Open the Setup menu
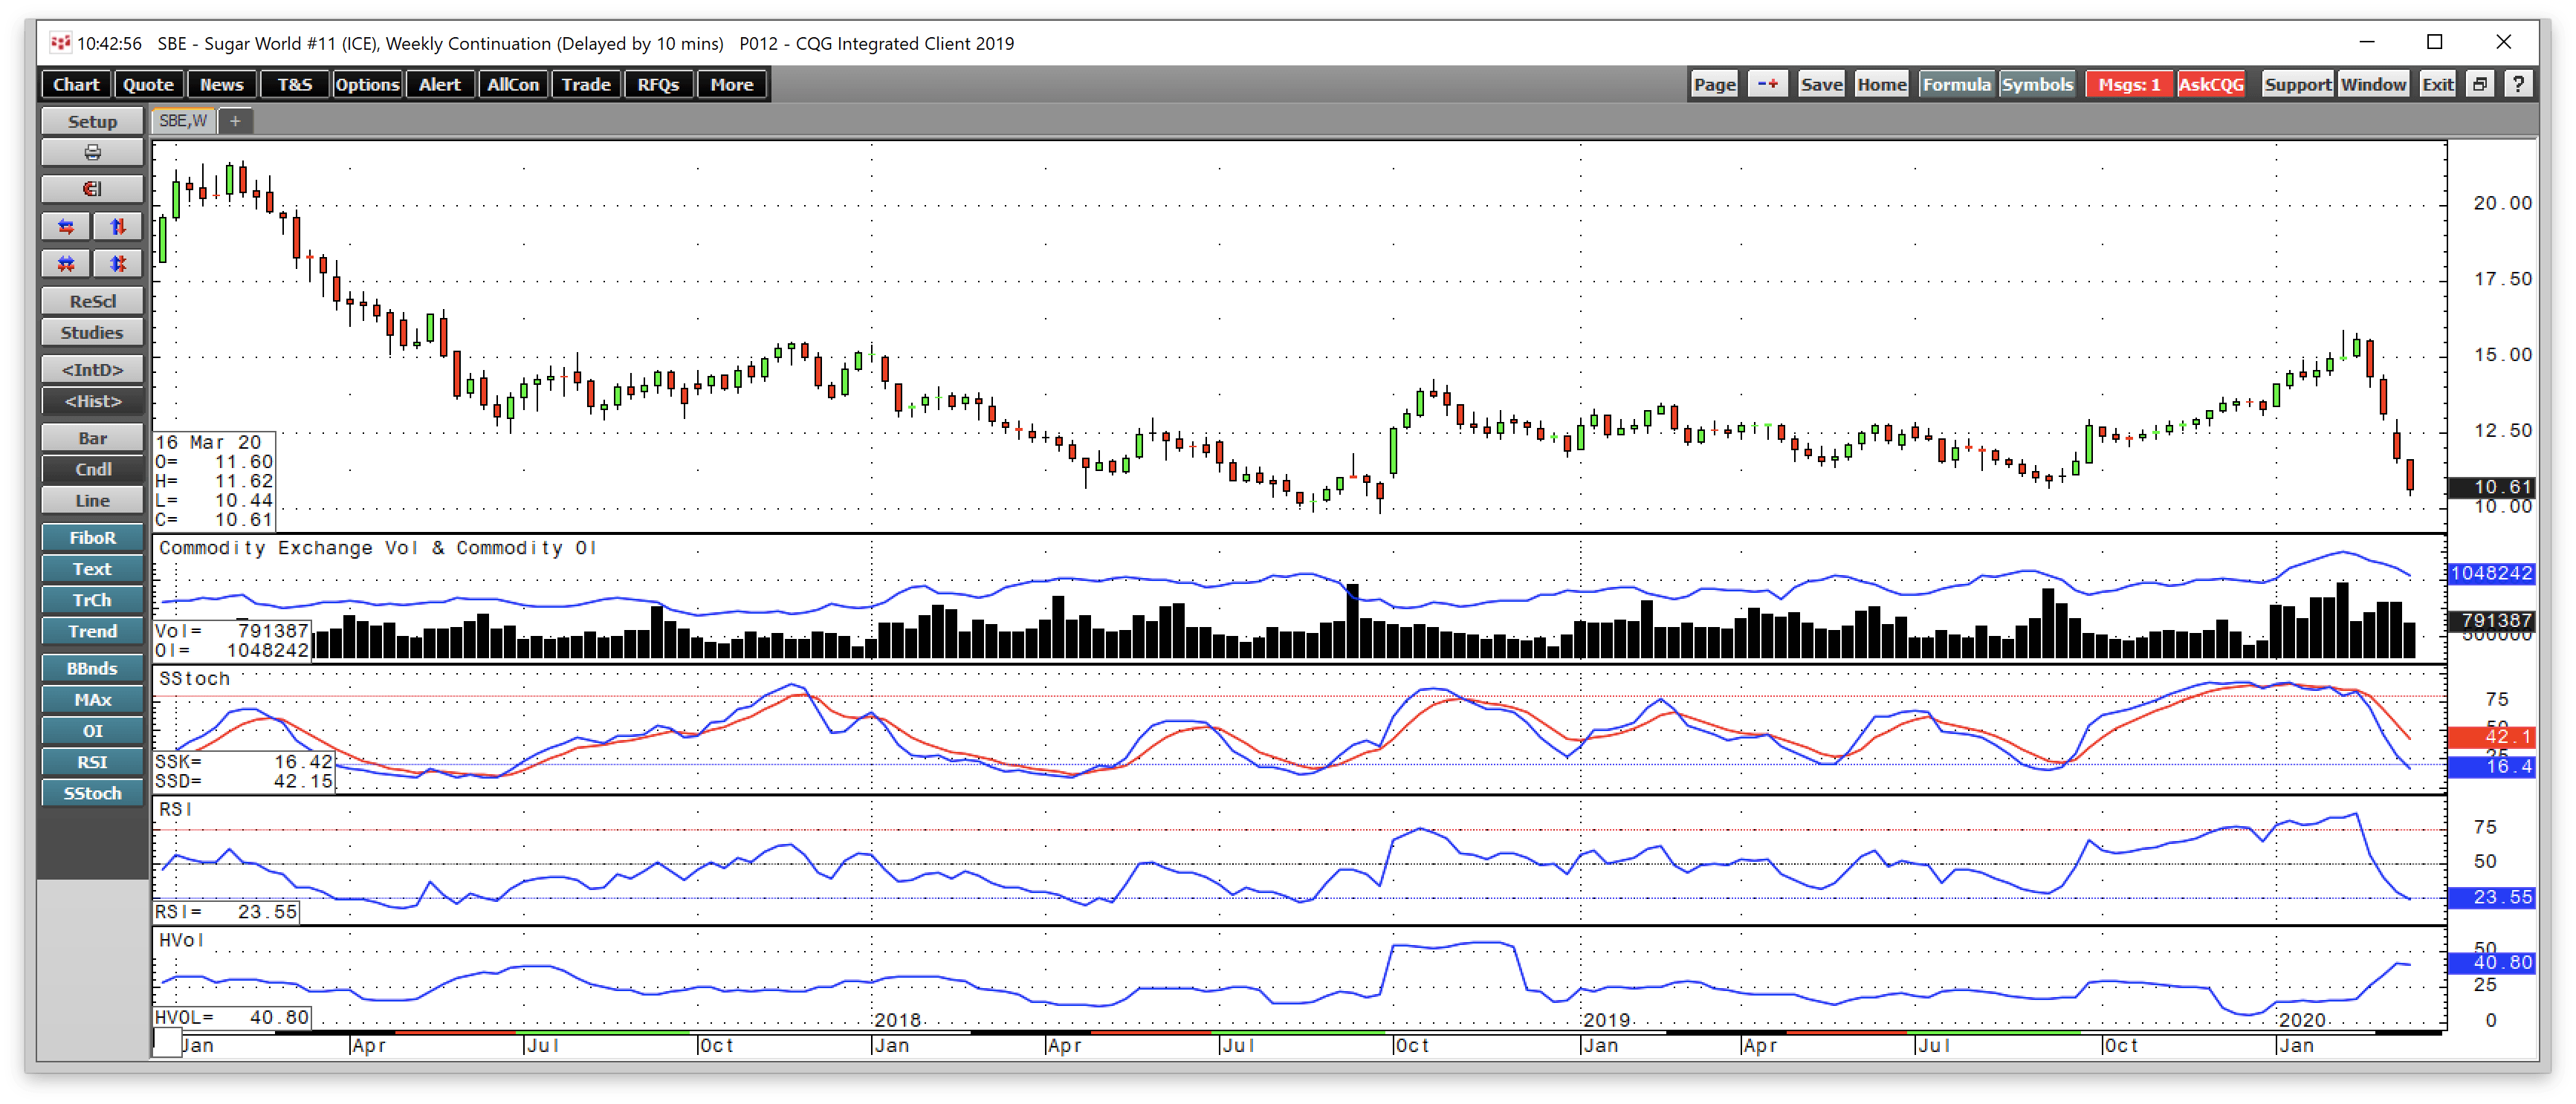Viewport: 2576px width, 1104px height. pos(92,121)
